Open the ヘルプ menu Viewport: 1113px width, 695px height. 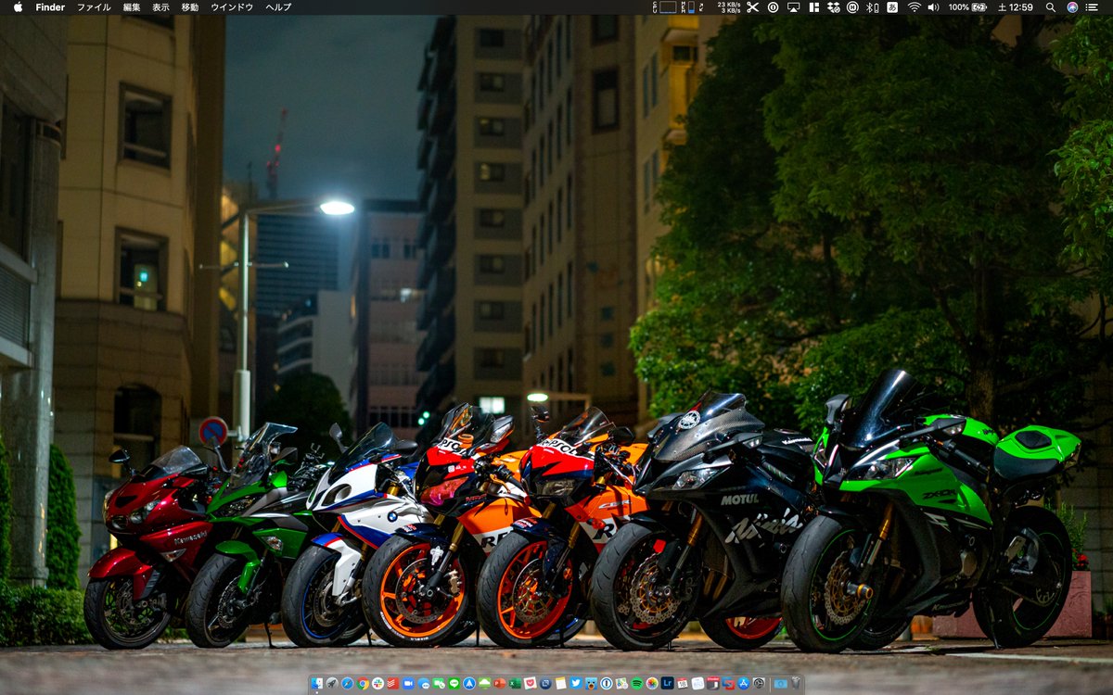(x=278, y=6)
